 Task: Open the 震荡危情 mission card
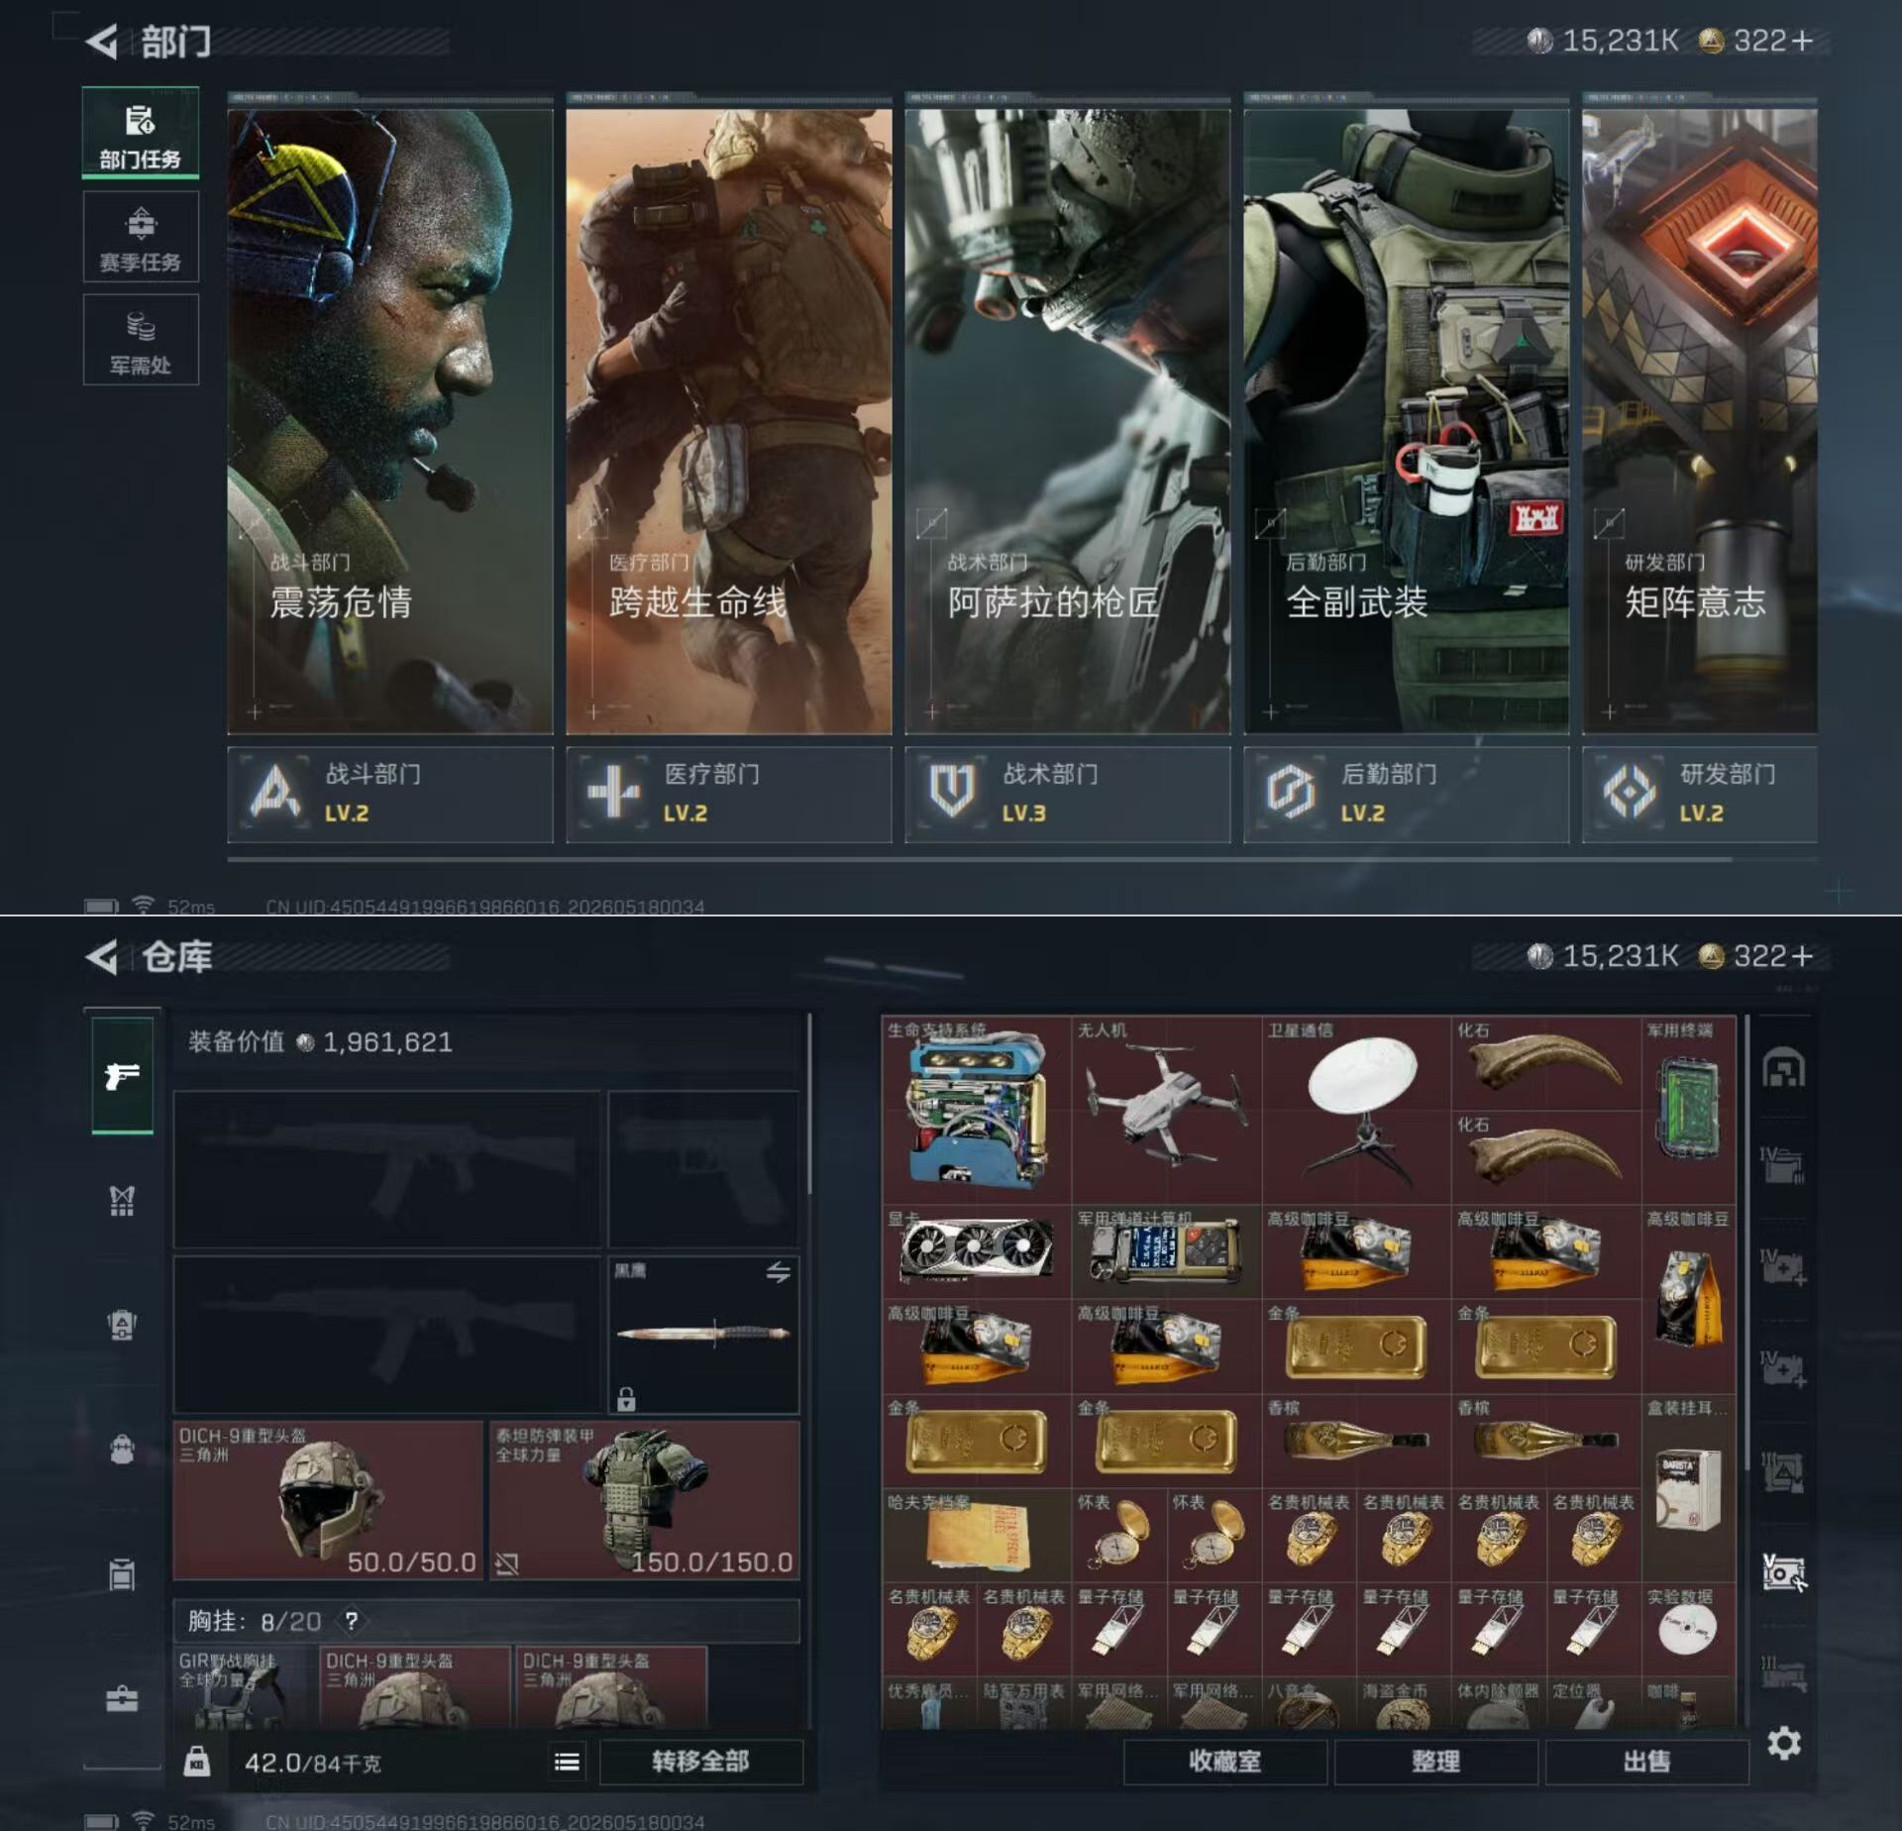coord(390,421)
